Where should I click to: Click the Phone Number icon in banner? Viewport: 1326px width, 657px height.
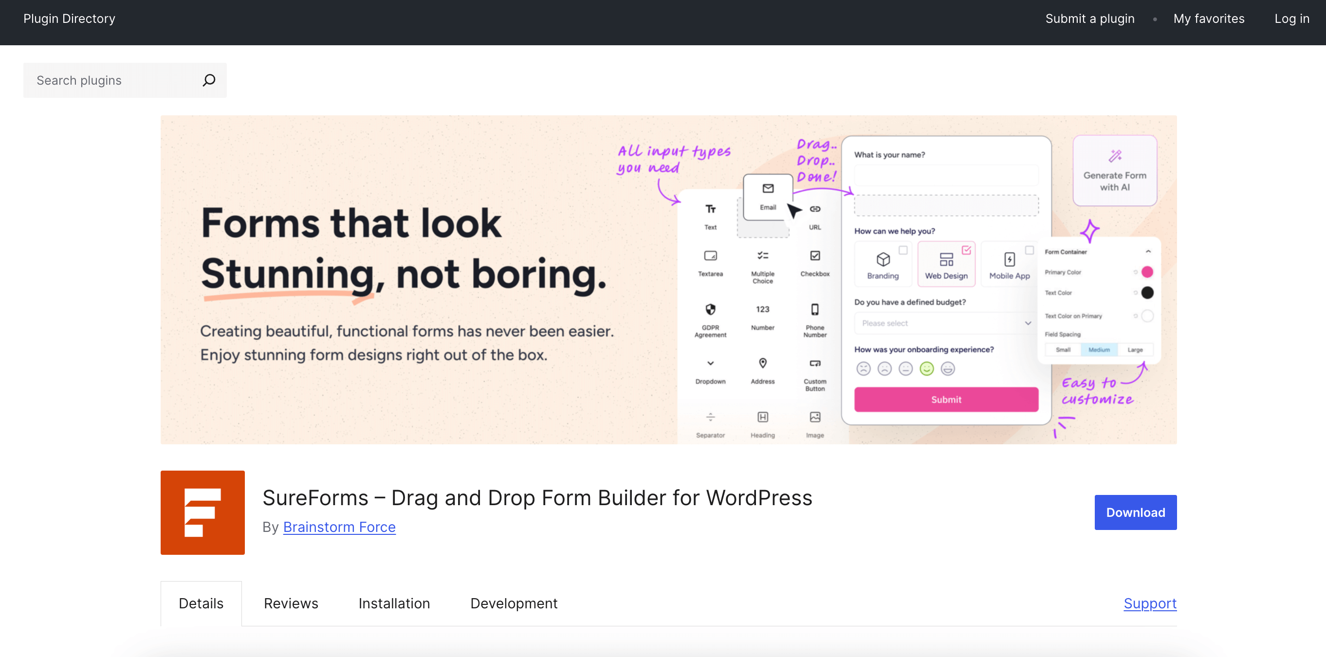(x=815, y=309)
